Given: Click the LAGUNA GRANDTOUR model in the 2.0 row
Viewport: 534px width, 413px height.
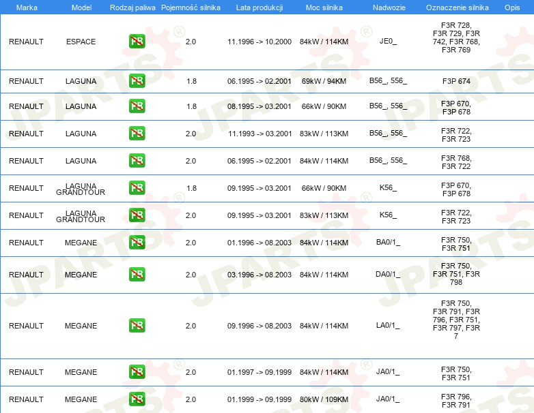Looking at the screenshot, I should click(81, 216).
